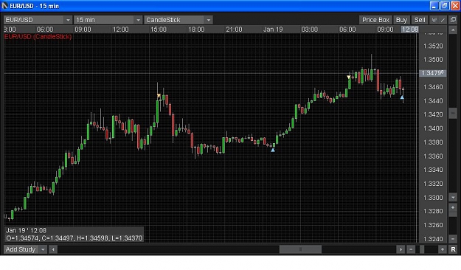Click the Sell button

click(x=420, y=20)
